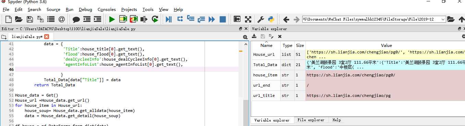Image resolution: width=465 pixels, height=126 pixels.
Task: Save the current file with the floppy icon
Action: pos(30,19)
